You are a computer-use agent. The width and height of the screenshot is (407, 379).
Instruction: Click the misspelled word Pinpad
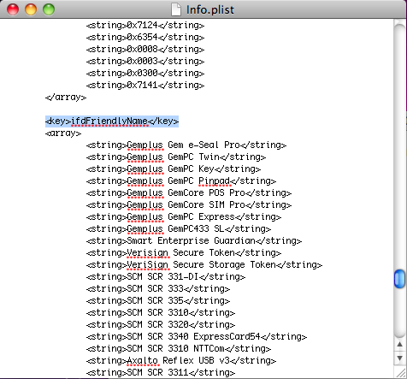pyautogui.click(x=214, y=181)
